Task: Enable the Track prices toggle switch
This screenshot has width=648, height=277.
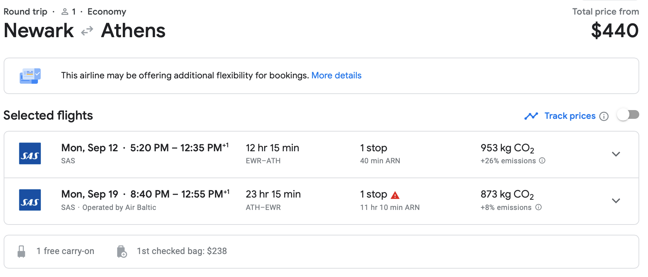Action: (628, 115)
